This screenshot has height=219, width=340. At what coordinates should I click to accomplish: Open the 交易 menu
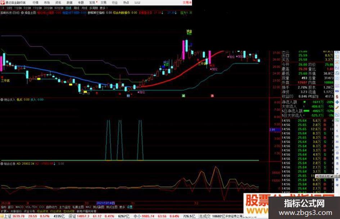103,3
